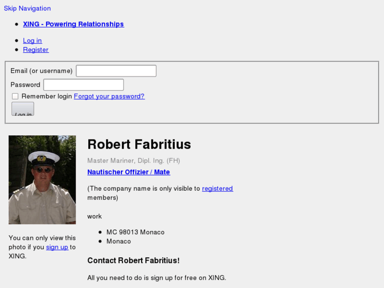Click the Remember login label text
The height and width of the screenshot is (288, 384).
tap(46, 96)
